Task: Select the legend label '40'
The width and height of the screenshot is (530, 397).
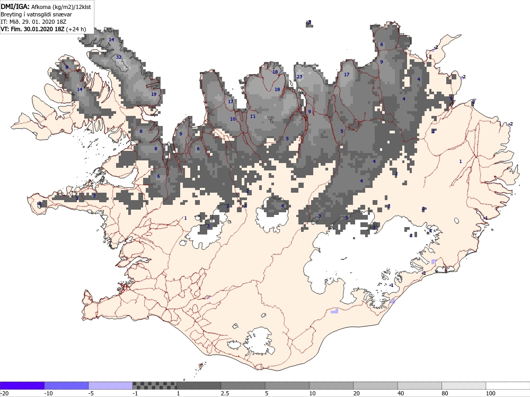Action: coord(401,393)
